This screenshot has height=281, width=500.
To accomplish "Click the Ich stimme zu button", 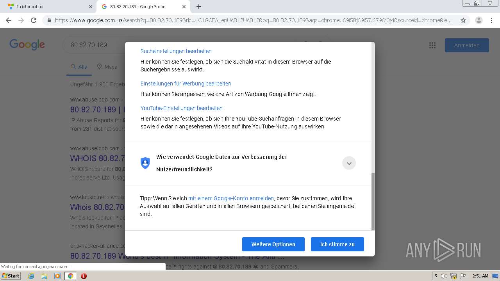I will click(x=337, y=244).
